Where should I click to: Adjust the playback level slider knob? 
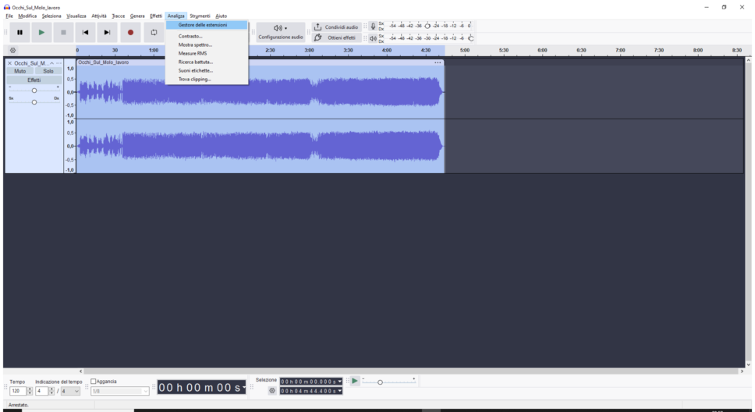(470, 38)
